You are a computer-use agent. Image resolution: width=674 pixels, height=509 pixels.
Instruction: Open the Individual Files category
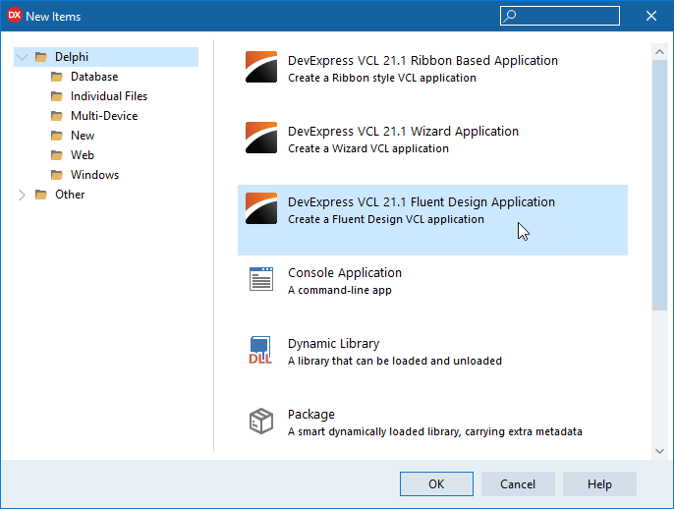[109, 96]
